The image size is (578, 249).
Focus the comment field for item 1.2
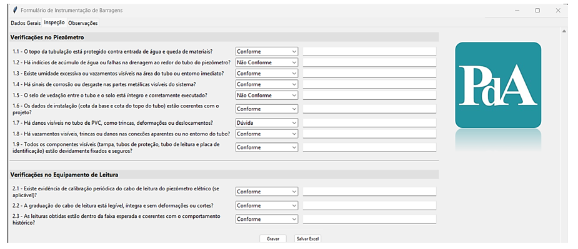tap(369, 62)
